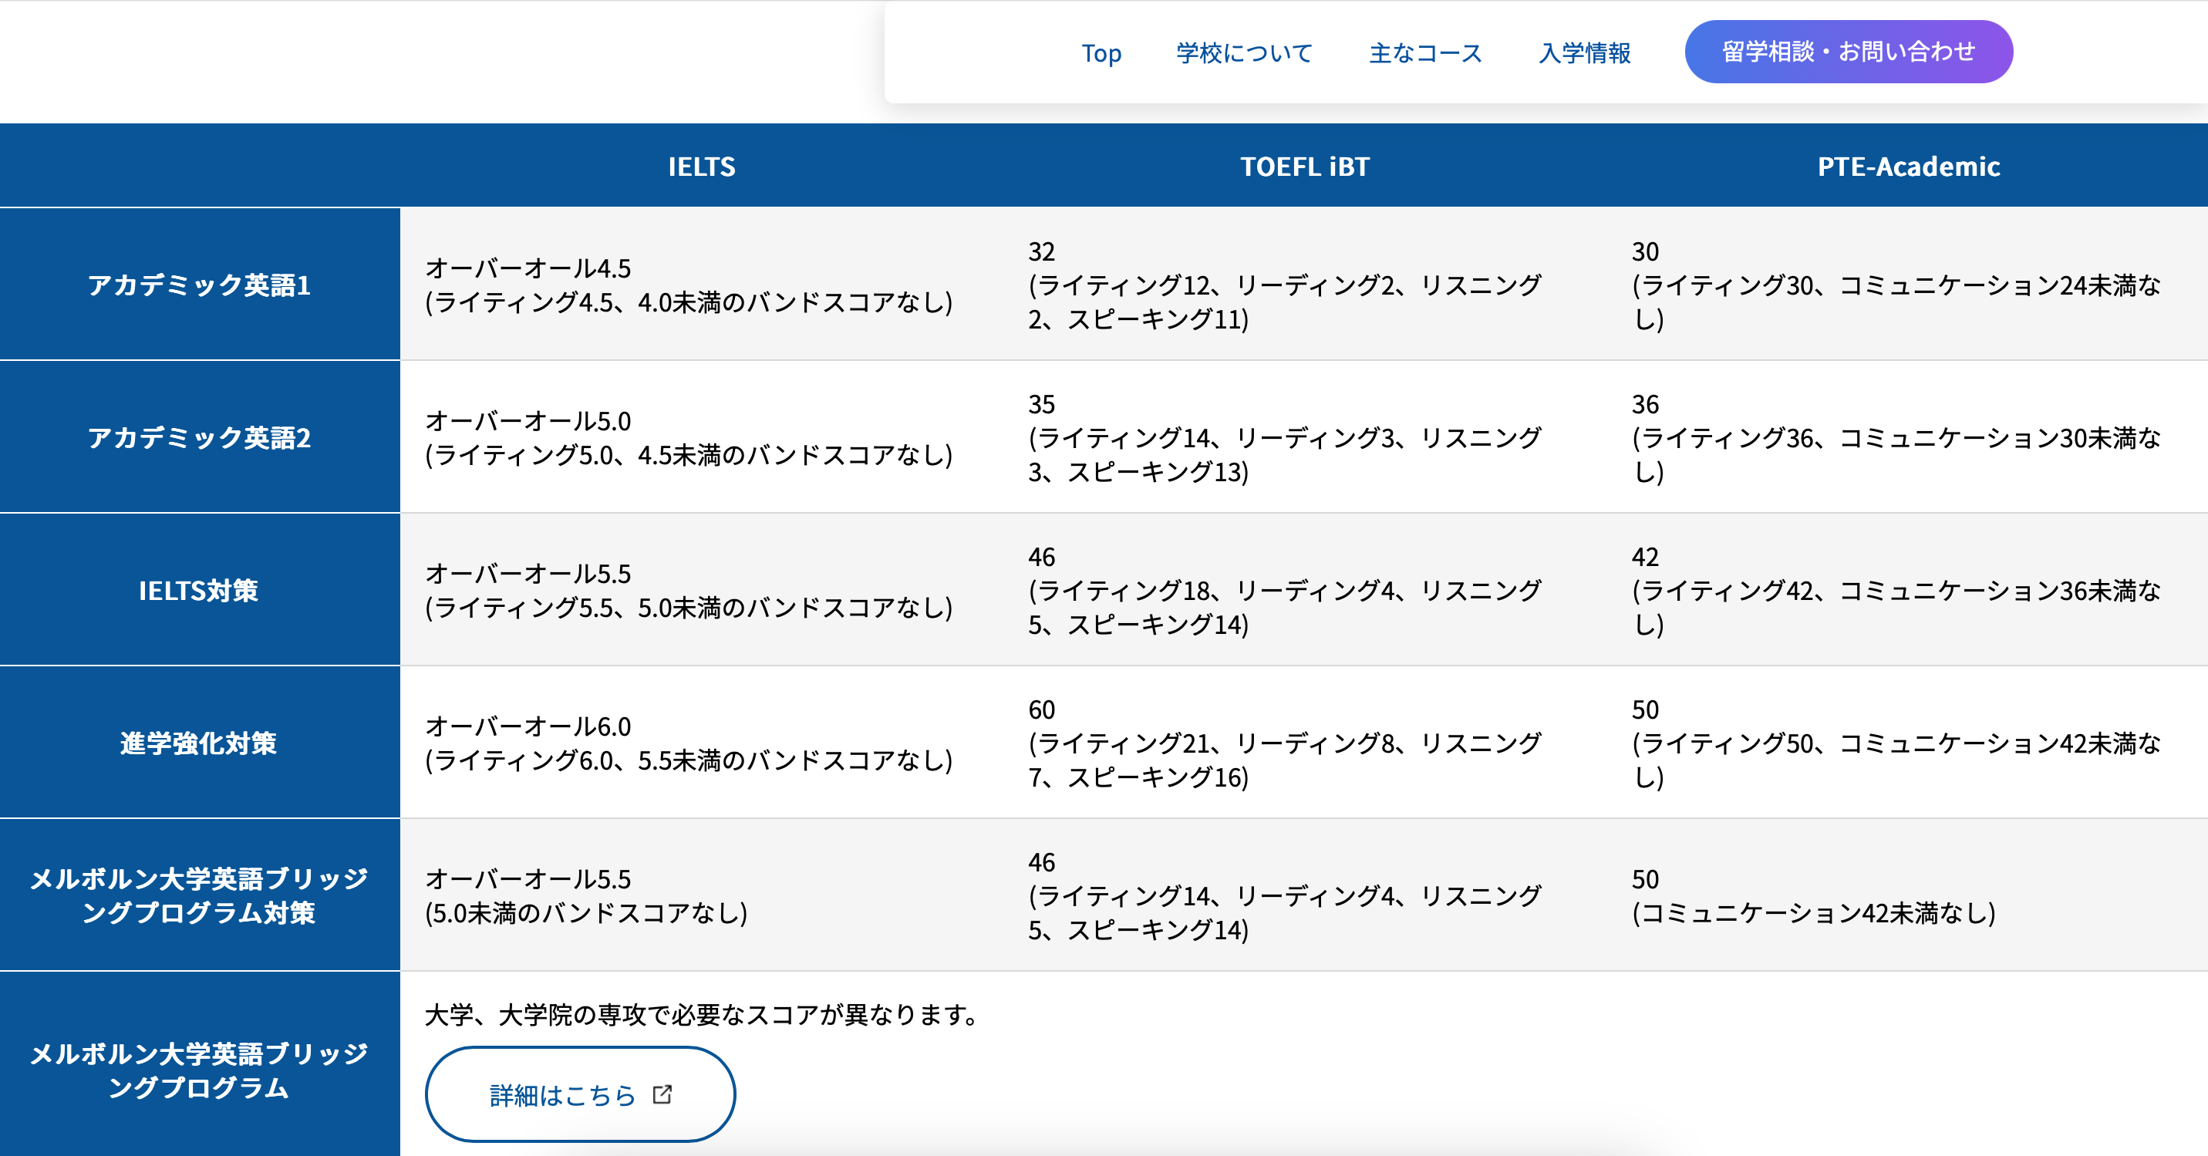
Task: Click the PTE score 36 cell
Action: tap(1908, 437)
